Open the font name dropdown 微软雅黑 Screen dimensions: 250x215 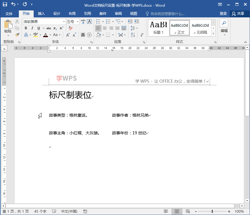coord(64,22)
